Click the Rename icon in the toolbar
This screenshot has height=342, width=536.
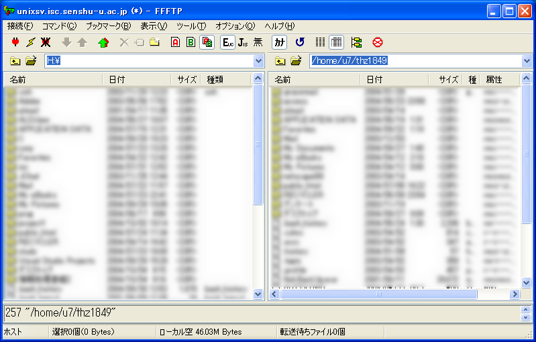140,42
